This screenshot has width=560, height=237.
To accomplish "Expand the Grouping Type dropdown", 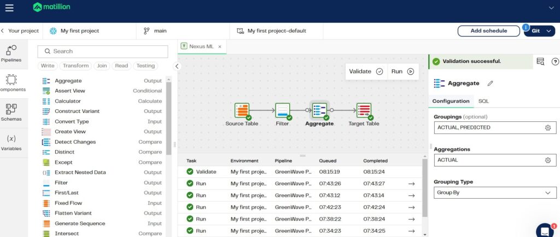I will [495, 193].
